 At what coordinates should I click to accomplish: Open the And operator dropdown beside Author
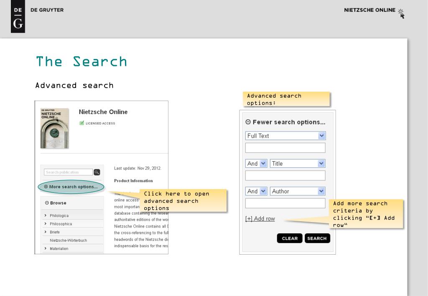tap(256, 191)
